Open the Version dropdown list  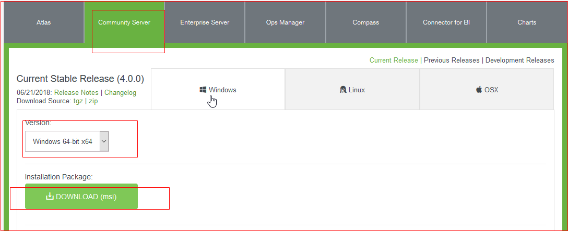click(67, 141)
